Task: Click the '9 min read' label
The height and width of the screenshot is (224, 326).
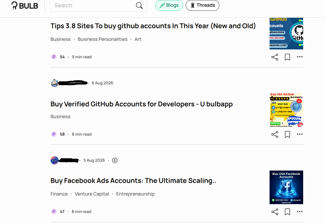Action: coord(82,57)
